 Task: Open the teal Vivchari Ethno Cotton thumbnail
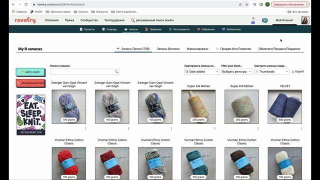click(x=198, y=163)
